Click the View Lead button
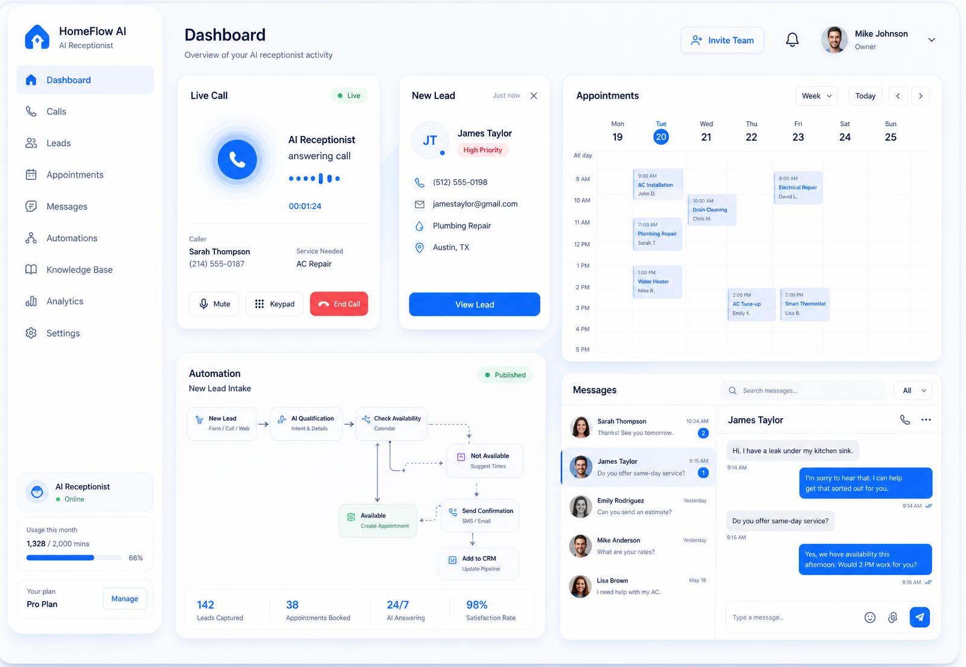Image resolution: width=966 pixels, height=667 pixels. click(475, 304)
